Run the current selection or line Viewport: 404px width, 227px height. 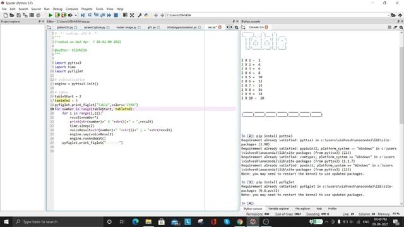(x=70, y=15)
